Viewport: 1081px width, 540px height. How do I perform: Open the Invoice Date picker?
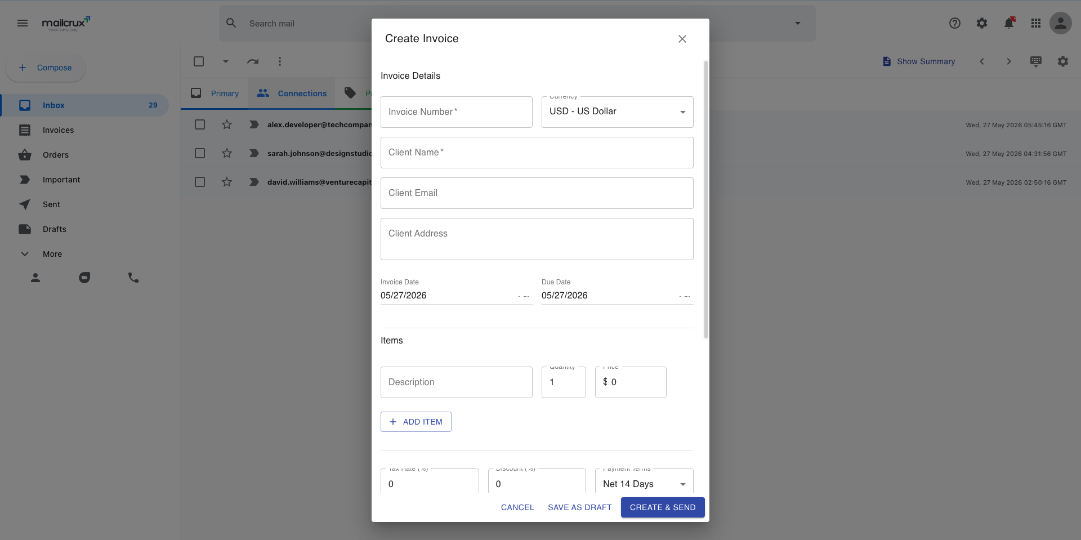coord(457,296)
